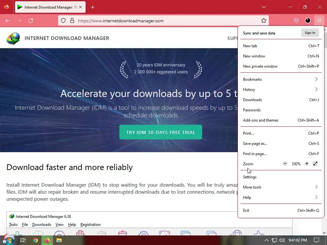Open Add-ons and themes
This screenshot has height=245, width=327.
(x=281, y=120)
